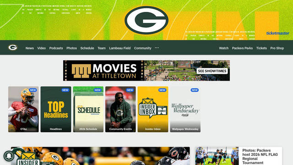Visit the Pro Shop link
This screenshot has width=293, height=165.
click(277, 48)
